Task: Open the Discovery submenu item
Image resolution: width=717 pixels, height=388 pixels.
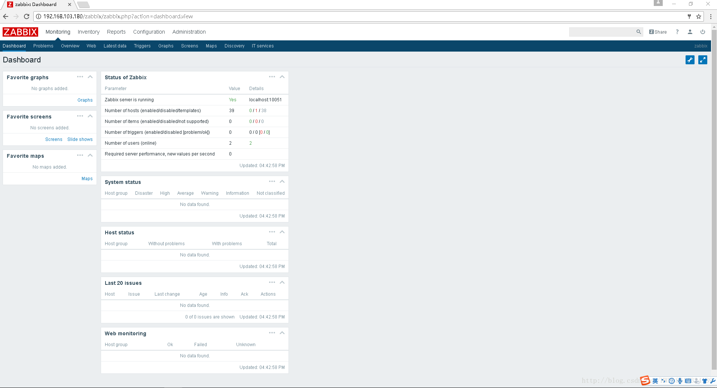Action: pos(235,46)
